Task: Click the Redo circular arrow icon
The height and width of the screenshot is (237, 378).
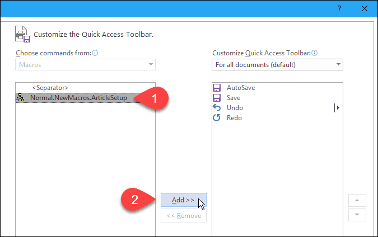Action: pyautogui.click(x=217, y=118)
